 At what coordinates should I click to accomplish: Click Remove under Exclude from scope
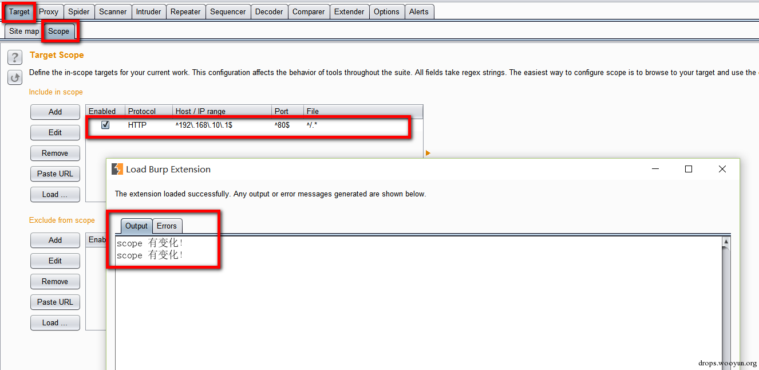coord(55,281)
